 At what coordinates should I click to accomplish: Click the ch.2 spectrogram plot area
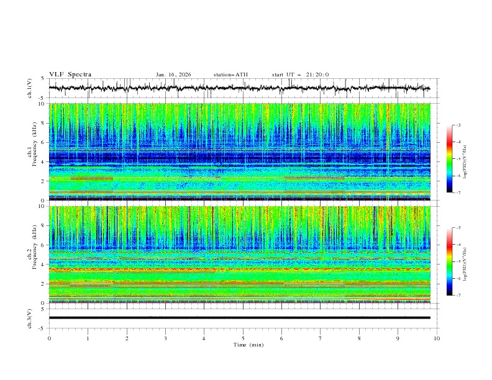tap(239, 255)
